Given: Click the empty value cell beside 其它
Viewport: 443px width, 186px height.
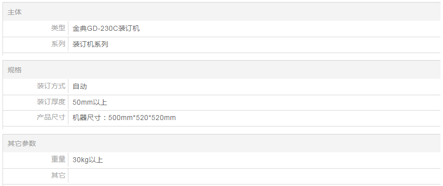Looking at the screenshot, I should coord(254,176).
